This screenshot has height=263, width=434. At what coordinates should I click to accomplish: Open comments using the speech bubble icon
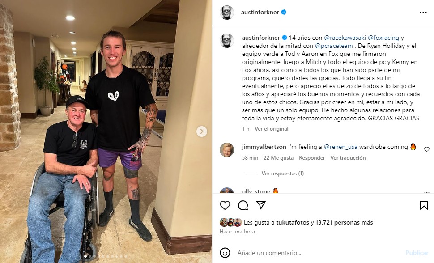(x=243, y=205)
